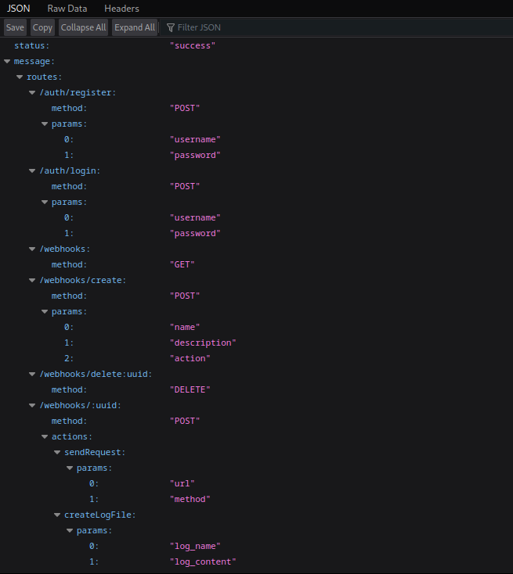
Task: Collapse the actions node
Action: click(45, 436)
